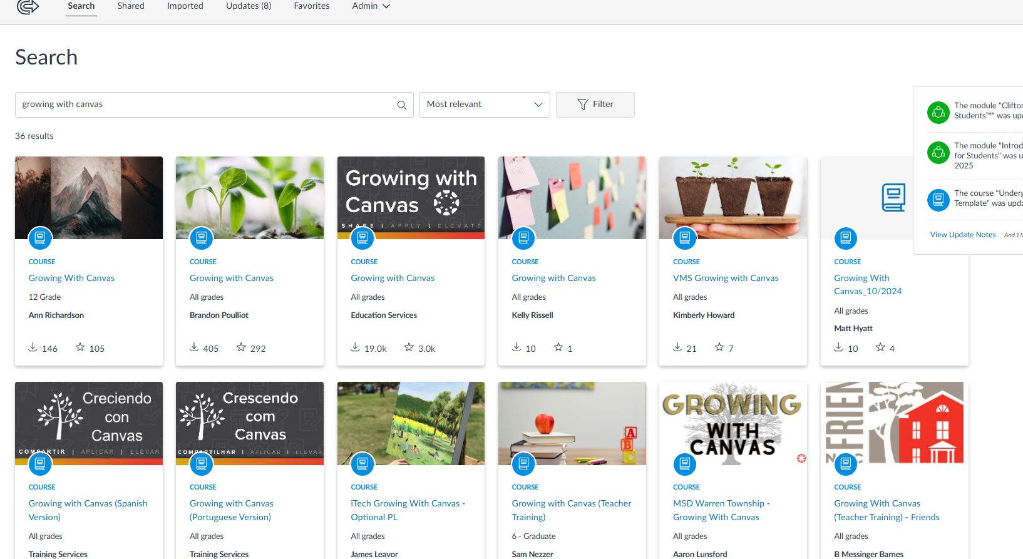This screenshot has width=1023, height=559.
Task: Click Crescendo com Canvas thumbnail
Action: click(x=250, y=423)
